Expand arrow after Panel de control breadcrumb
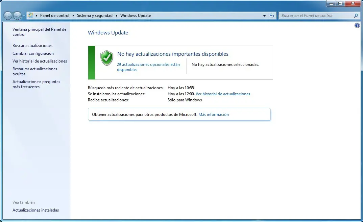 click(73, 16)
